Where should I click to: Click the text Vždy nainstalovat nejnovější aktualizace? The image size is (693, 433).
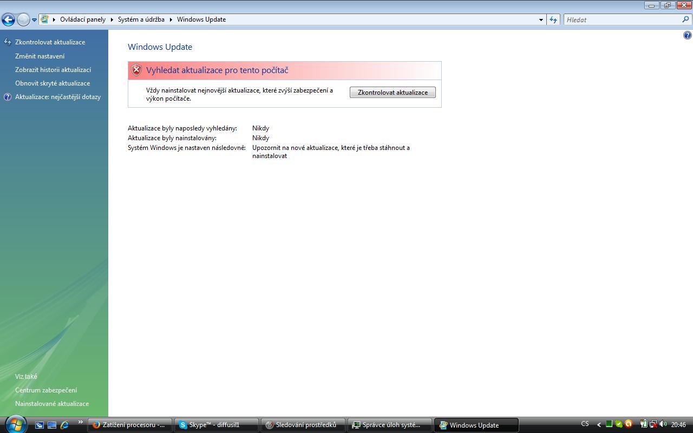(240, 94)
